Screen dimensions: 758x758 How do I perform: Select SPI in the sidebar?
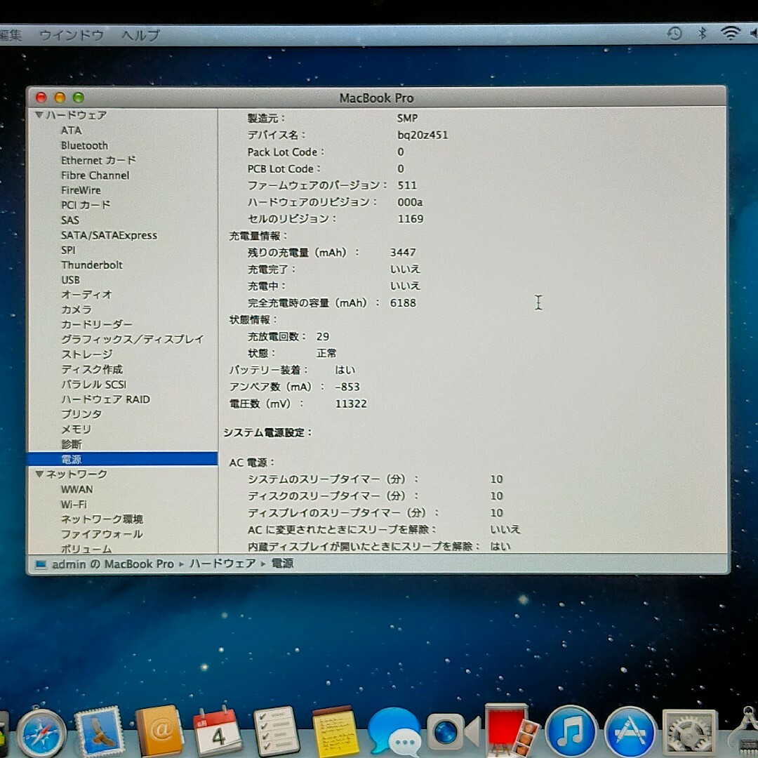pos(68,251)
